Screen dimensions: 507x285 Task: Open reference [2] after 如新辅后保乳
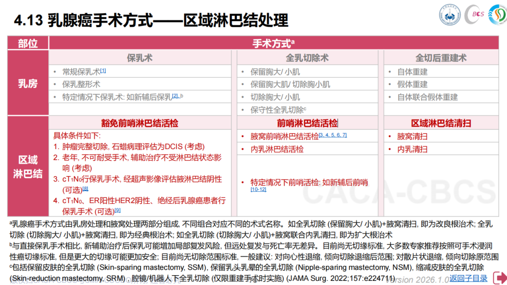click(176, 96)
